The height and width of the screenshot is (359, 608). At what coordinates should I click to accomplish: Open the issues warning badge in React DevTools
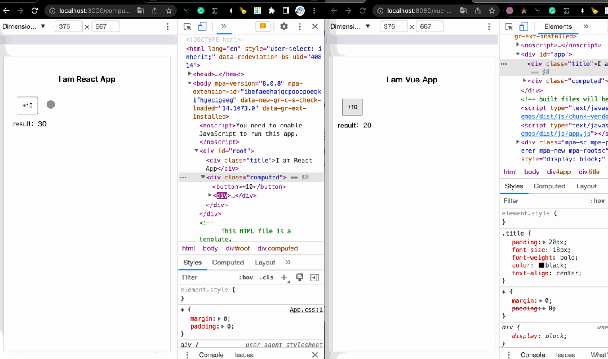[x=263, y=26]
